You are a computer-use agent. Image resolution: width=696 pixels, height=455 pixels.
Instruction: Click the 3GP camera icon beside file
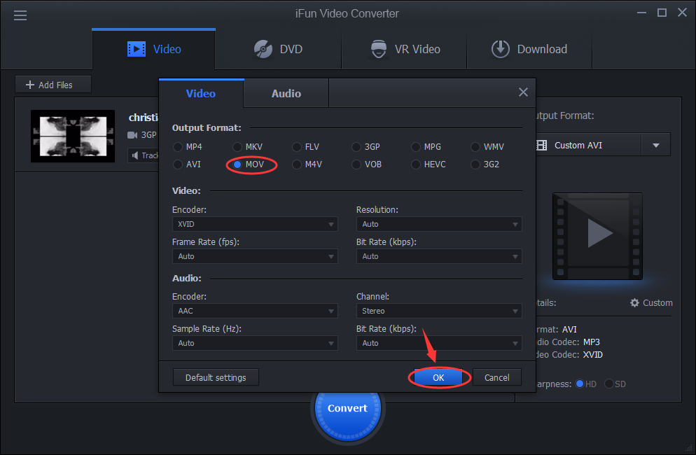pos(132,135)
